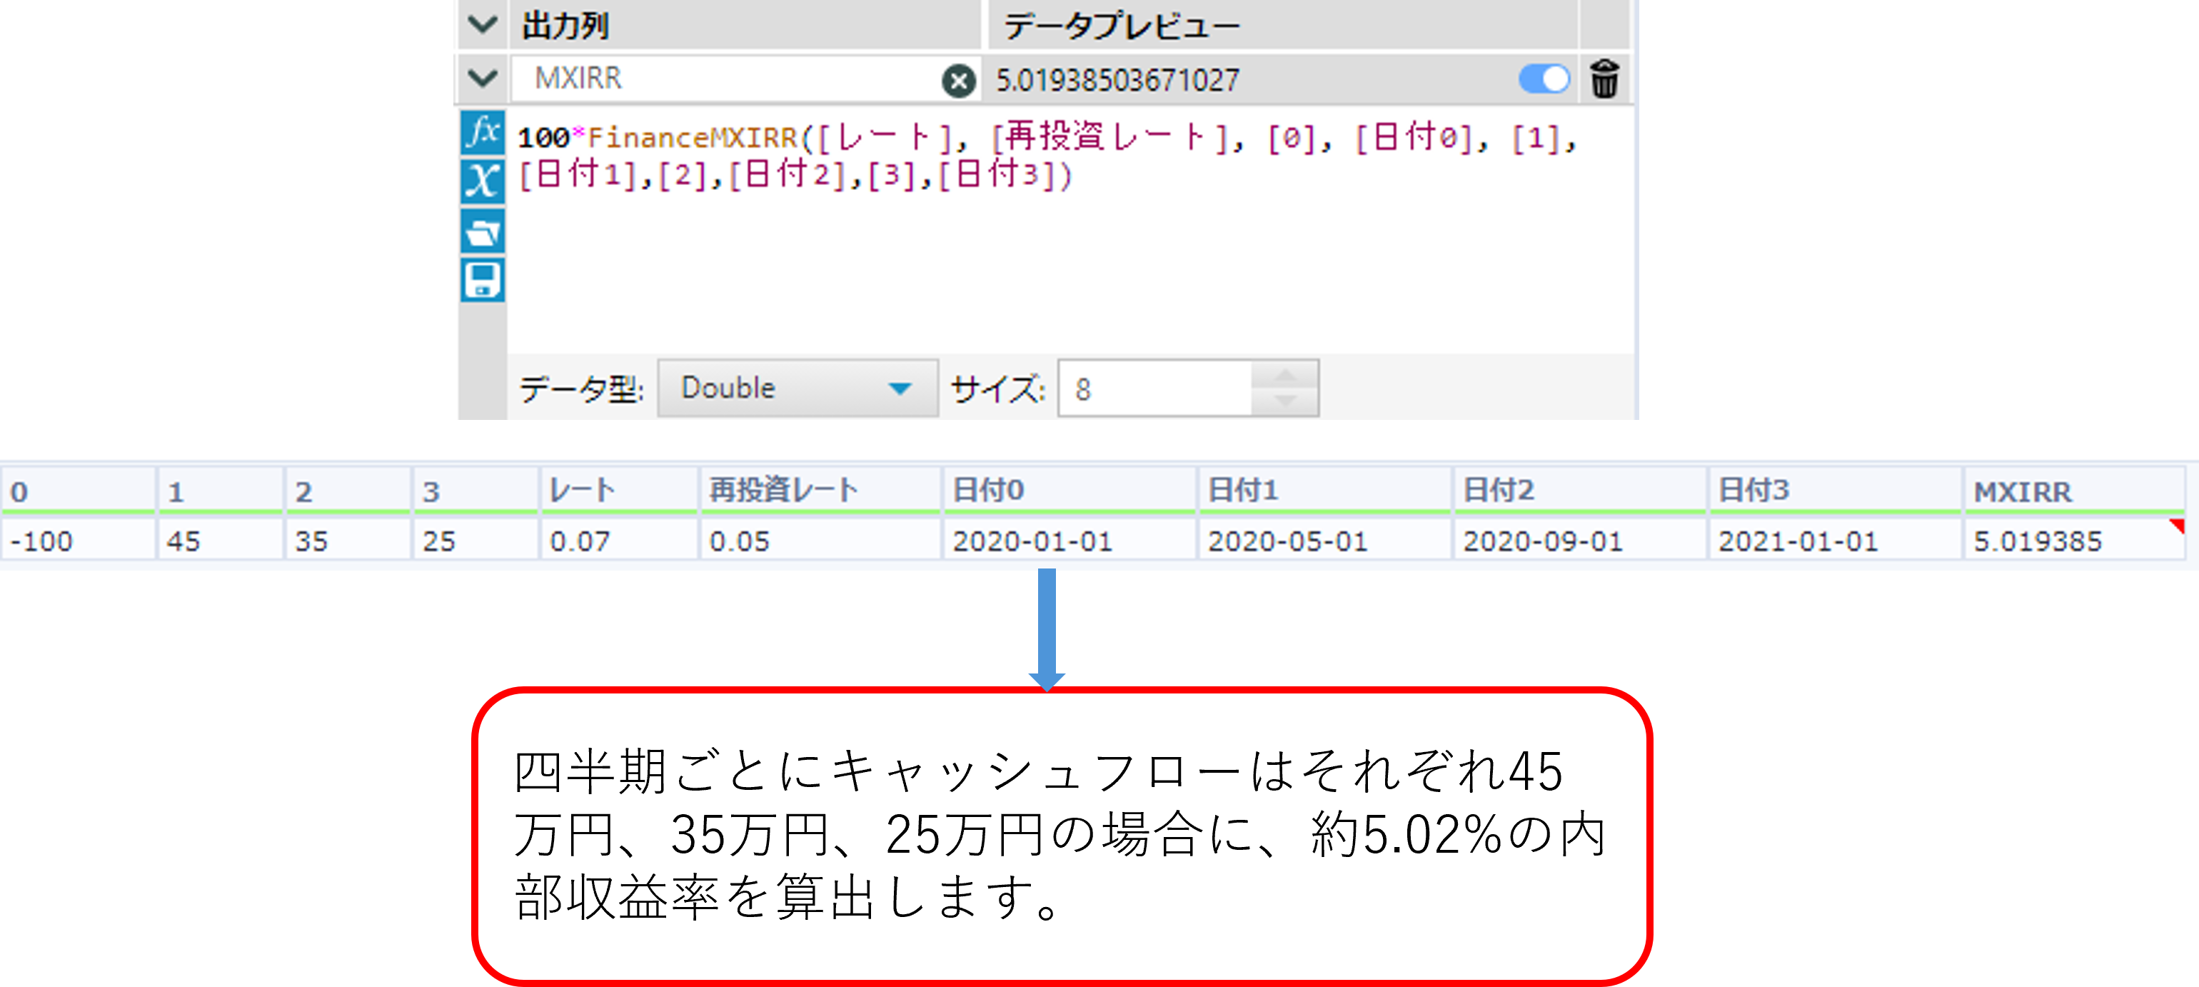This screenshot has width=2199, height=987.
Task: Open the fx functions list icon
Action: tap(483, 132)
